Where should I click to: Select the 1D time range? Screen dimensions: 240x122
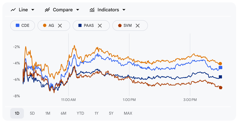pos(17,113)
